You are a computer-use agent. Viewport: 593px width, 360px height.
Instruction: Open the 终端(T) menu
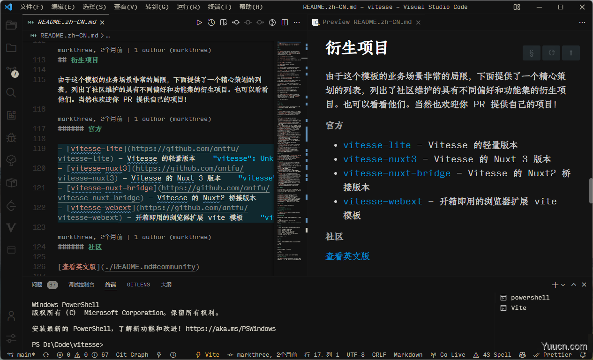[219, 7]
